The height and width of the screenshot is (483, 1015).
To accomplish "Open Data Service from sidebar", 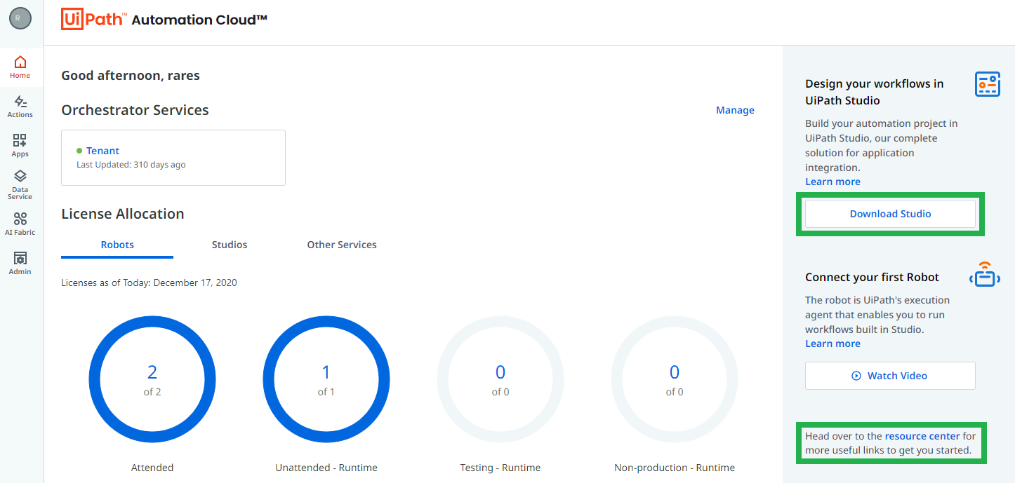I will [x=20, y=184].
